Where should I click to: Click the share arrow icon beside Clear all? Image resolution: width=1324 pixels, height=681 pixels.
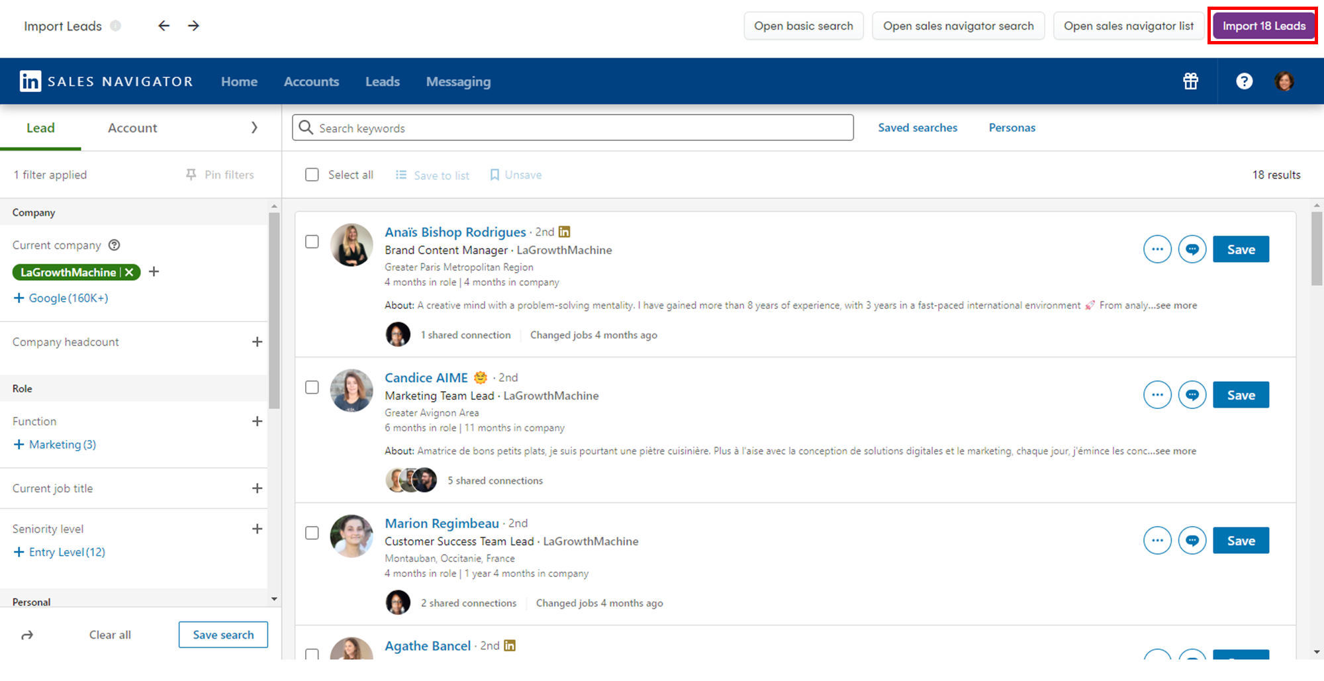(27, 635)
